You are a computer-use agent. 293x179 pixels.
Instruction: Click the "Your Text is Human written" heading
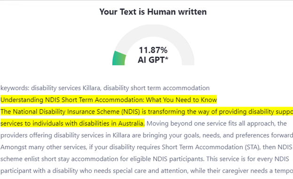153,12
